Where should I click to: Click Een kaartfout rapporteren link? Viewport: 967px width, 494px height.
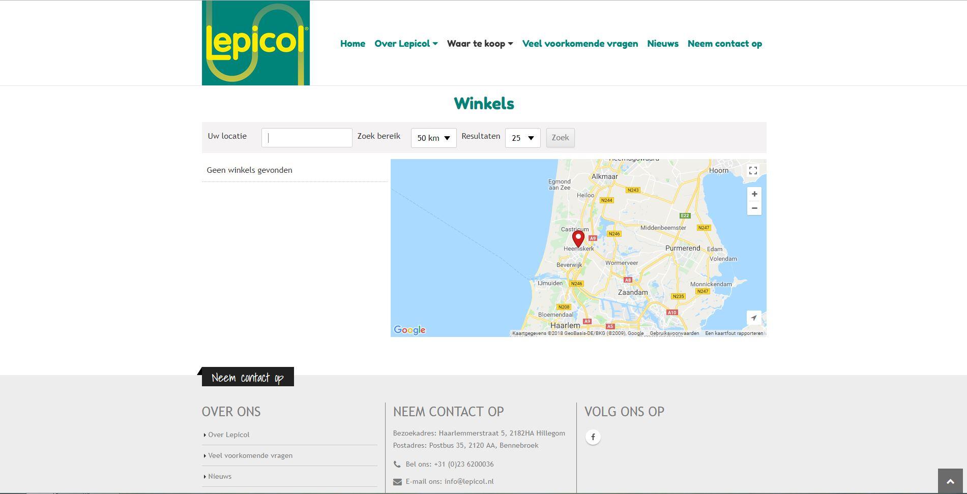click(734, 333)
